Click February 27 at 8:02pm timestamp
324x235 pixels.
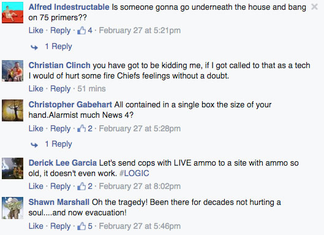(x=140, y=186)
